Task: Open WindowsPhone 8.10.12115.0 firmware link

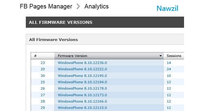Action: click(x=82, y=108)
